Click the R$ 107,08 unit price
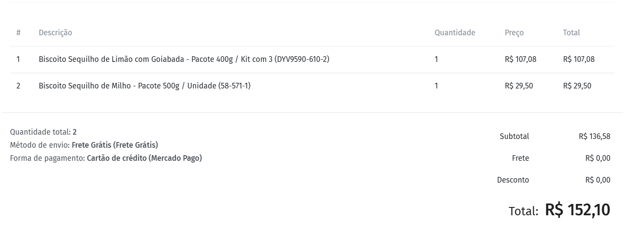This screenshot has width=630, height=234. click(521, 59)
